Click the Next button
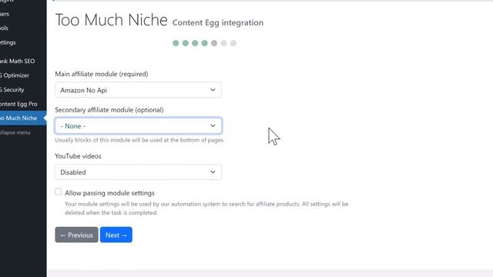The image size is (493, 277). (x=116, y=235)
